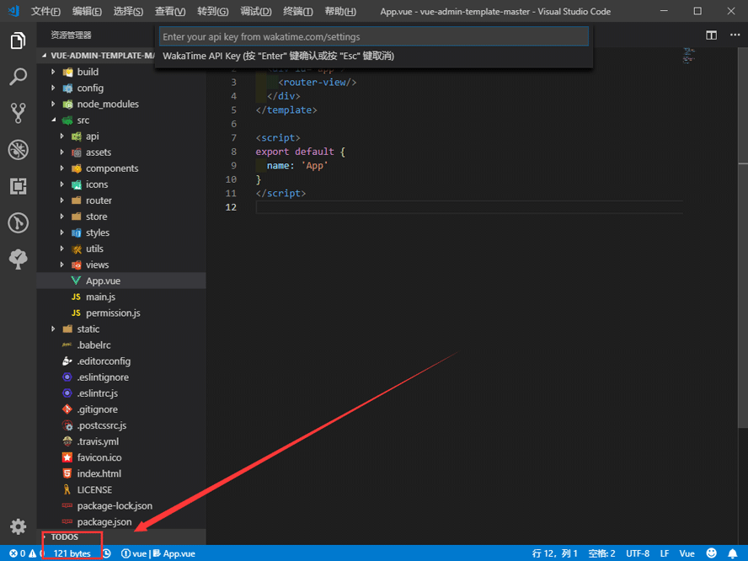Screen dimensions: 748x561
Task: Open the 查看(V) menu
Action: [170, 12]
